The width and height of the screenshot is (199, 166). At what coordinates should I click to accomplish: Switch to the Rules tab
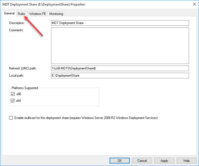coord(22,14)
